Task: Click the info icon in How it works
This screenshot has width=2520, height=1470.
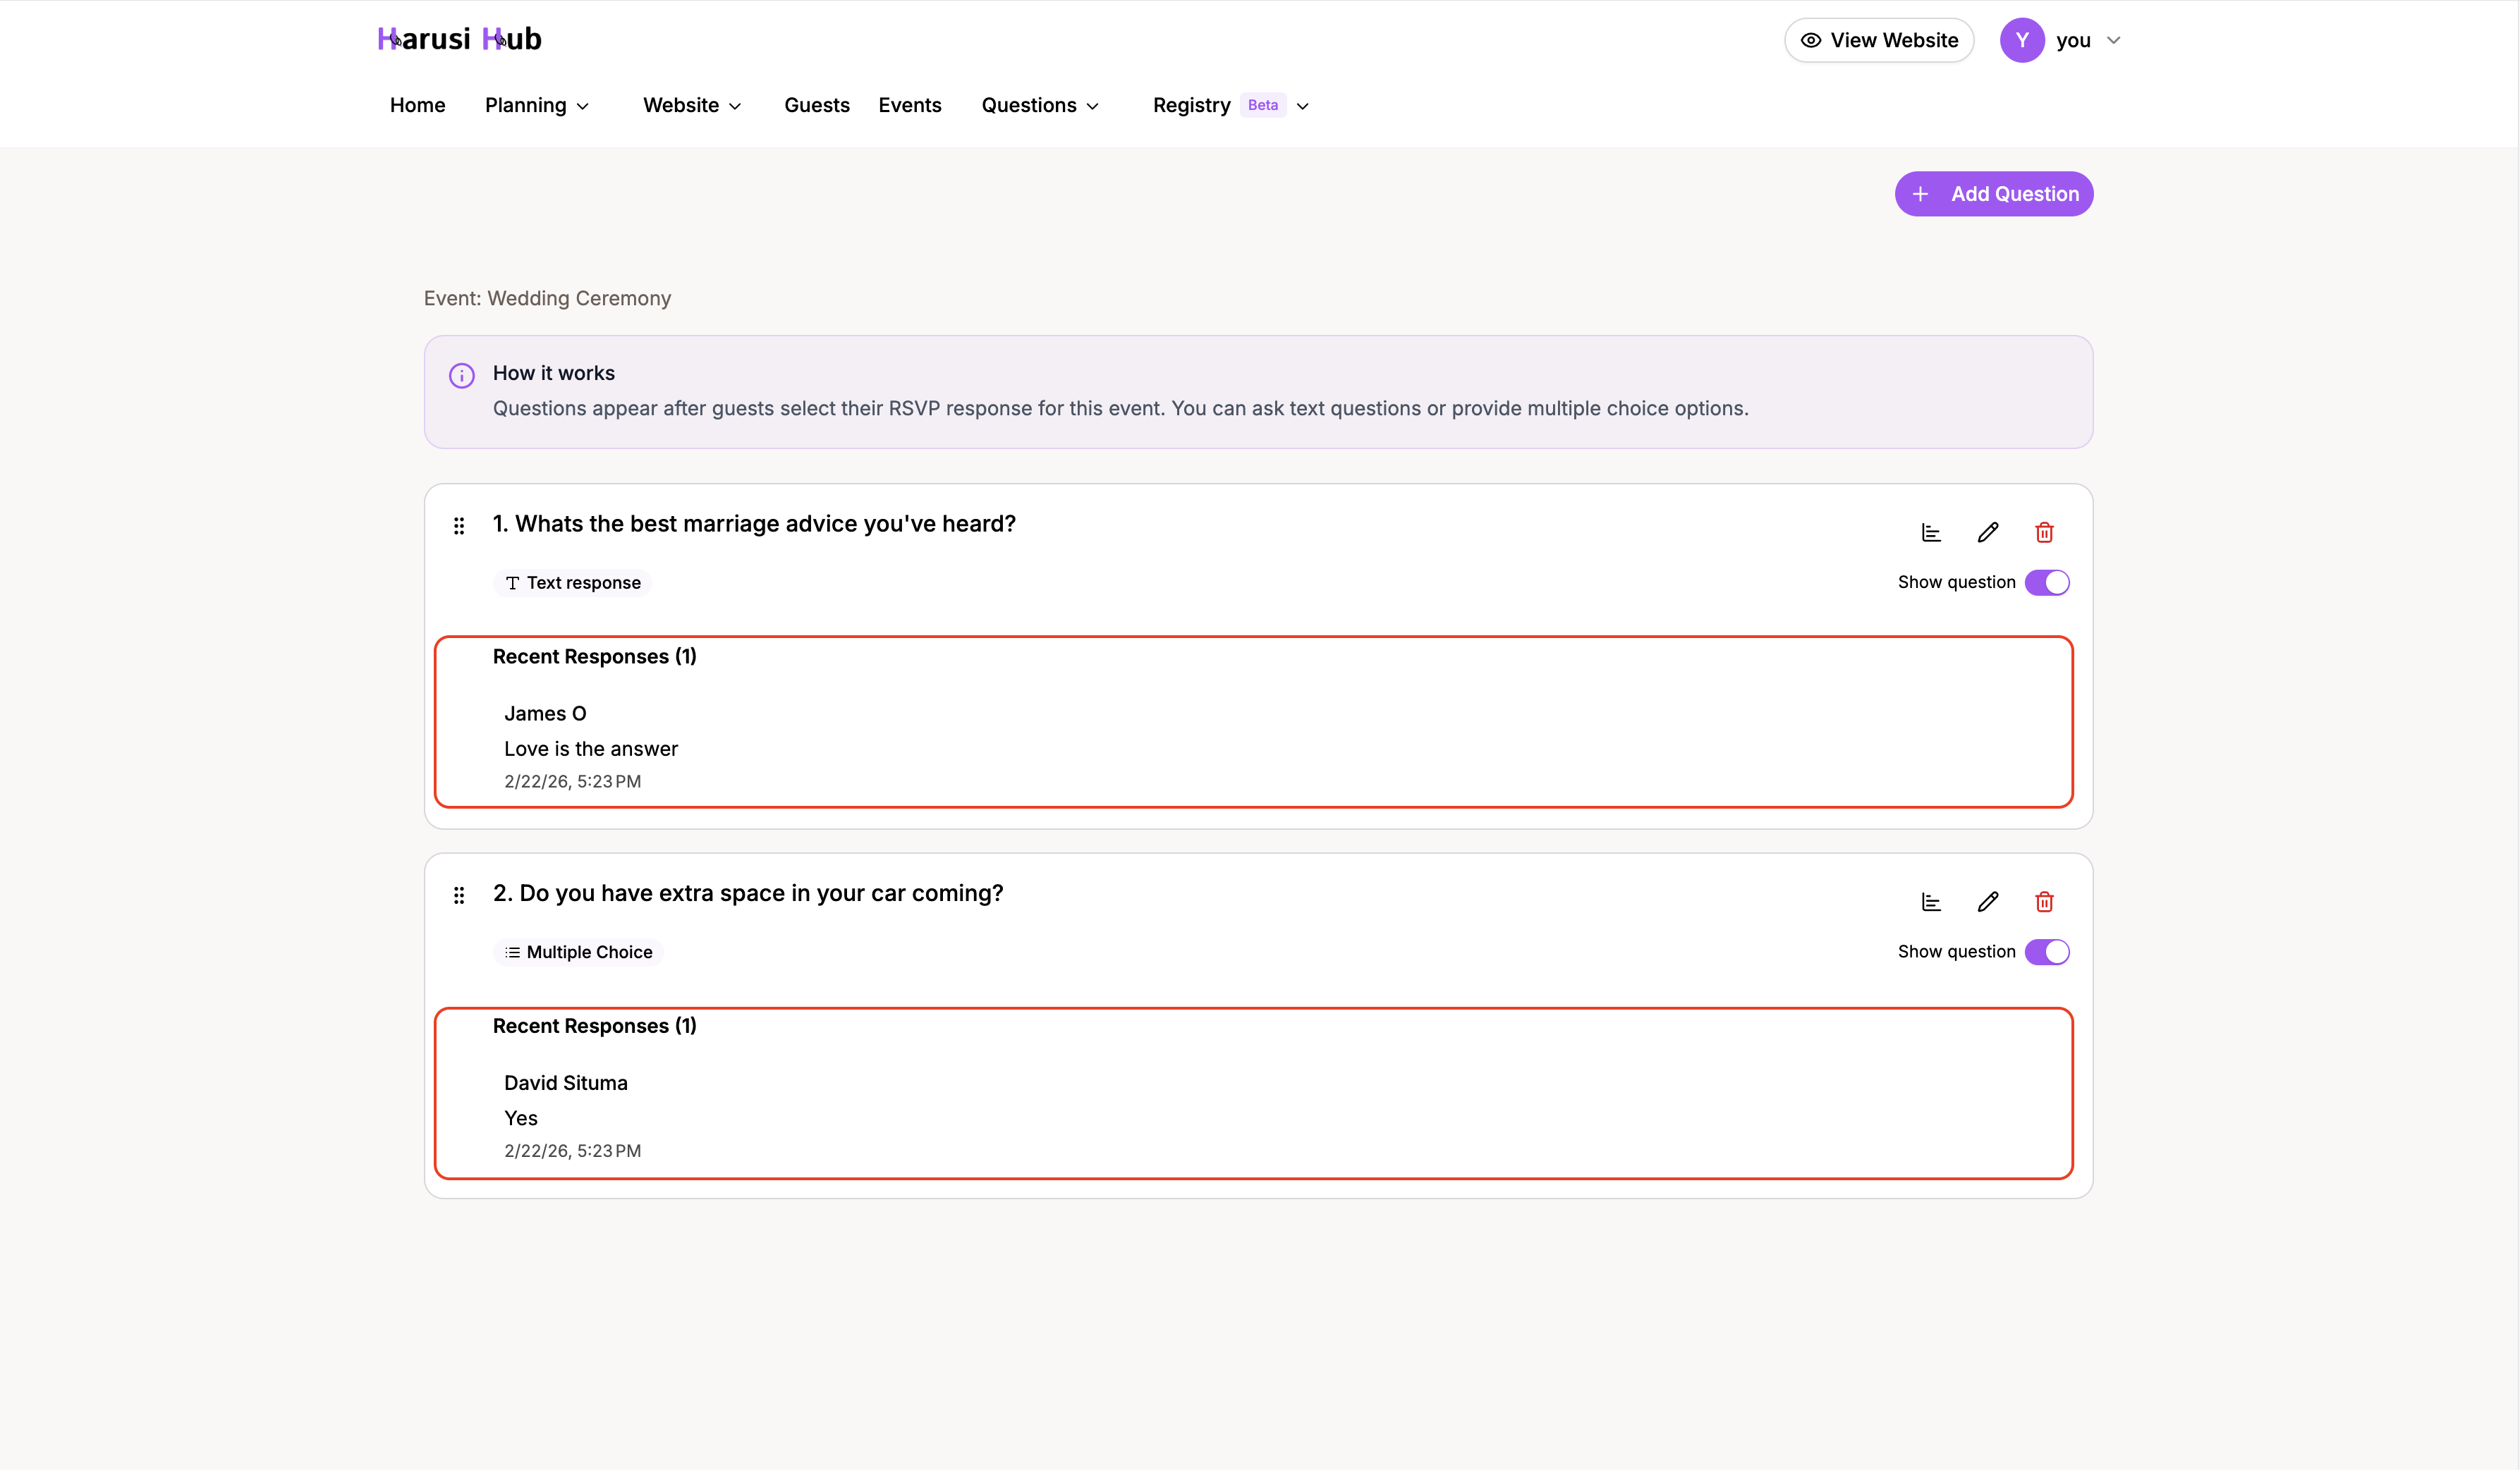Action: coord(461,375)
